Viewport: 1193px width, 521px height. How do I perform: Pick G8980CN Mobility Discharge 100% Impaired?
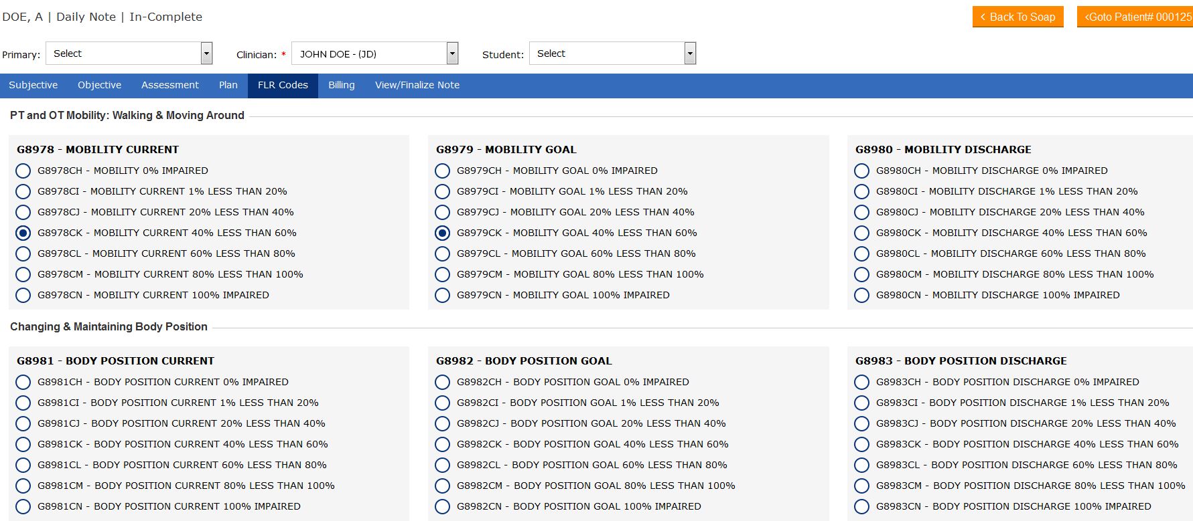coord(861,296)
